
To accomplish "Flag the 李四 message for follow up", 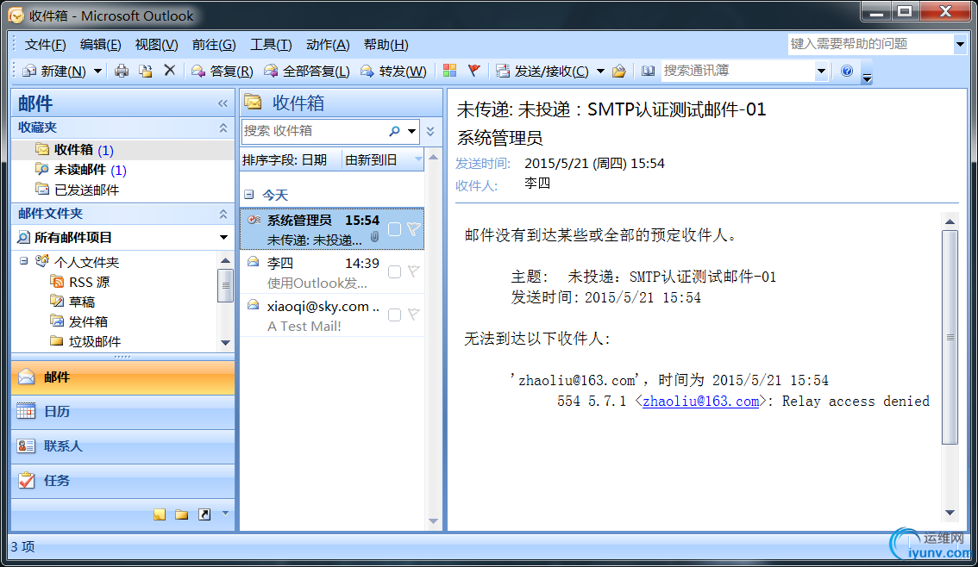I will 413,271.
